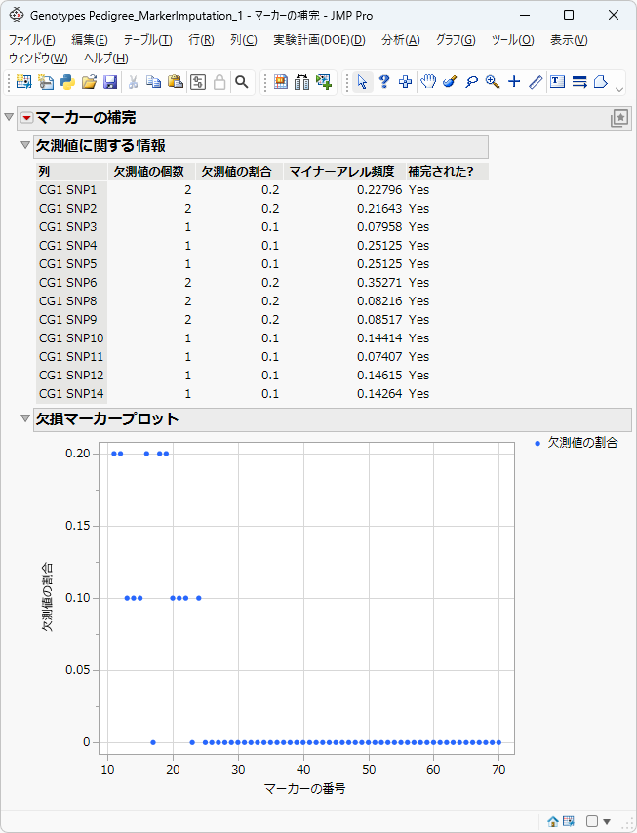Click the Search magnifier toolbar icon
Screen dimensions: 637x833
[x=242, y=82]
